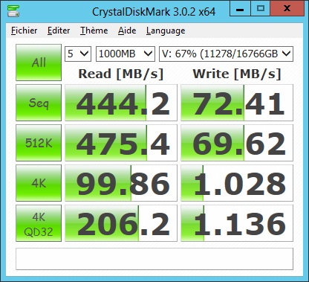Start the 4K QD32 benchmark test
Image resolution: width=309 pixels, height=282 pixels.
(x=39, y=223)
